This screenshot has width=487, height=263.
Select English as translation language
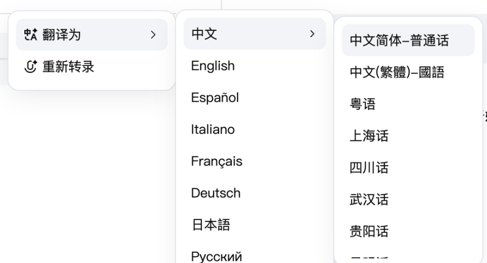[x=255, y=66]
